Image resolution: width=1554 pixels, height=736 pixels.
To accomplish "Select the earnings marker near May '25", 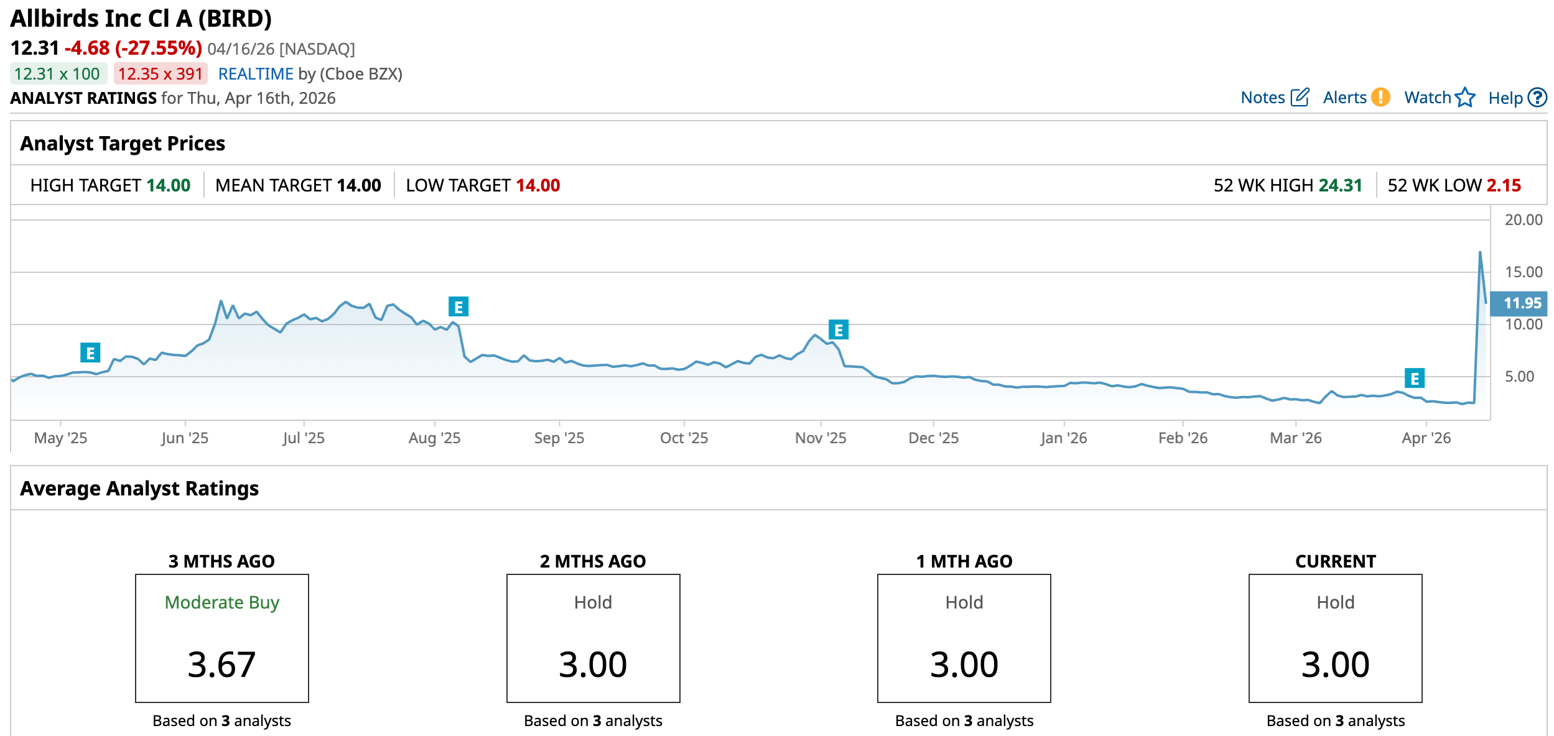I will pyautogui.click(x=90, y=353).
